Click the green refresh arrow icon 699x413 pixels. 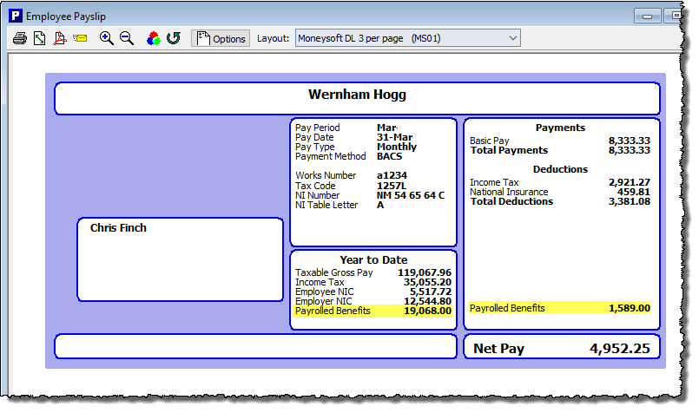(174, 38)
